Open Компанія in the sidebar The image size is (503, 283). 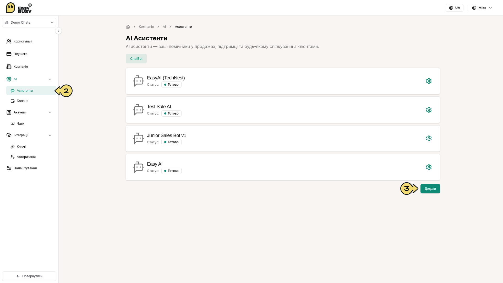coord(29,67)
